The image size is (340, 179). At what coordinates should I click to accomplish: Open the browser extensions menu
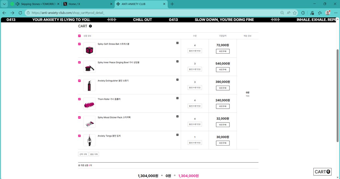pyautogui.click(x=303, y=13)
